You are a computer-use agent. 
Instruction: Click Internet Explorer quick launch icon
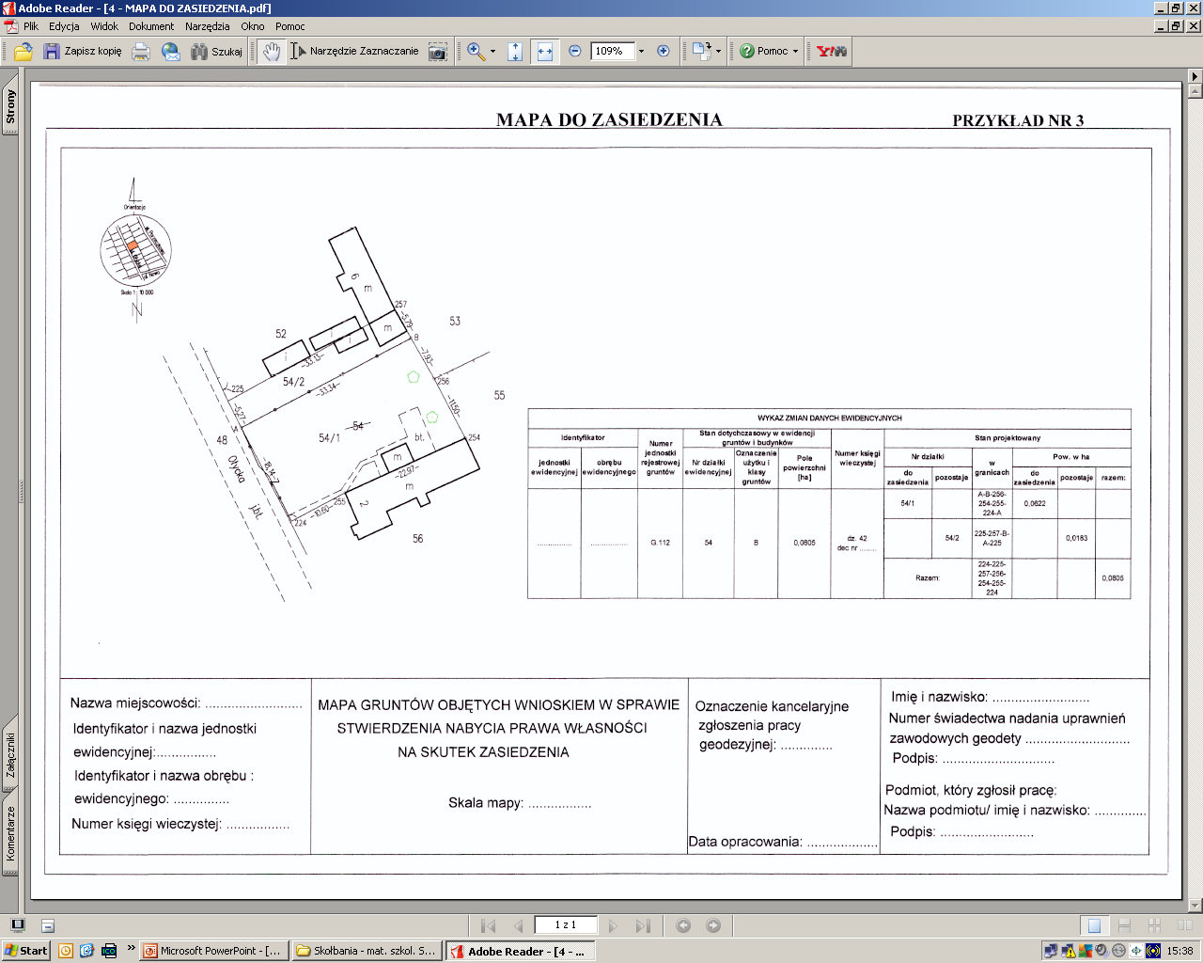click(86, 951)
